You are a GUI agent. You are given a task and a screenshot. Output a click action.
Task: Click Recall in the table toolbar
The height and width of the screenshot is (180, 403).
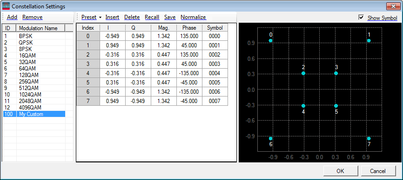click(152, 17)
